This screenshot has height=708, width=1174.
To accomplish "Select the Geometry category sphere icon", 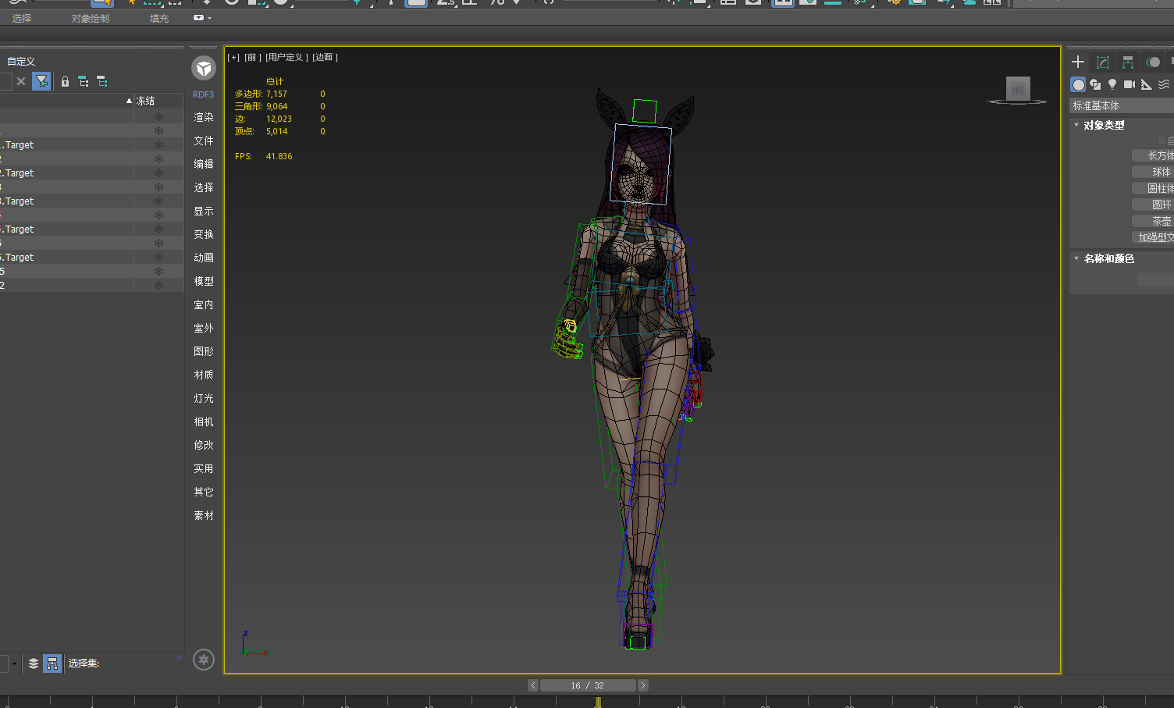I will pyautogui.click(x=1078, y=84).
